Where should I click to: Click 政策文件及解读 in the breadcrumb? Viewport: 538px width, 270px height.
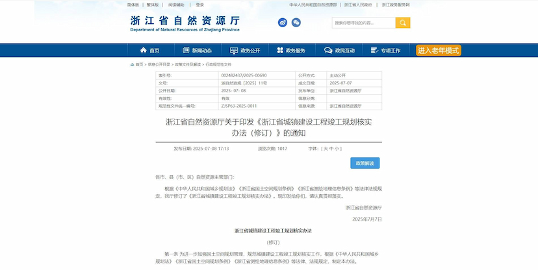(x=188, y=64)
